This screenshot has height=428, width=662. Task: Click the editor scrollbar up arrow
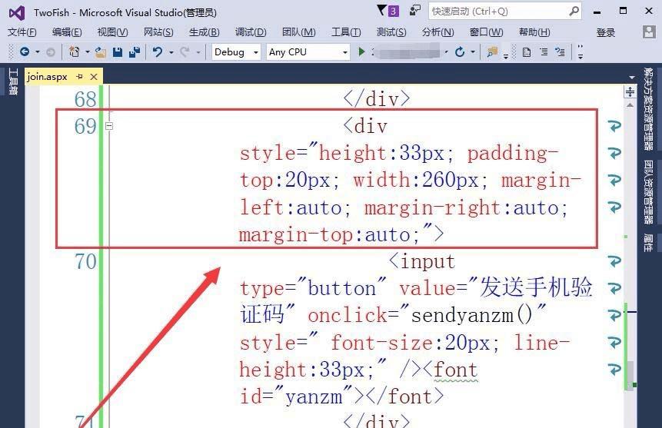tap(630, 105)
